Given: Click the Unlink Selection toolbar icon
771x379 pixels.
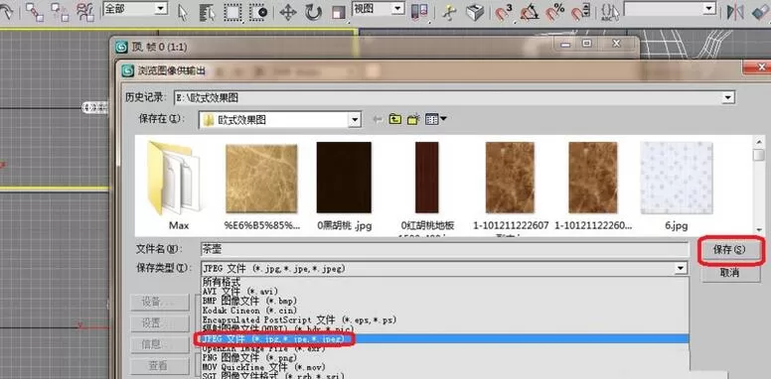Looking at the screenshot, I should pyautogui.click(x=60, y=12).
